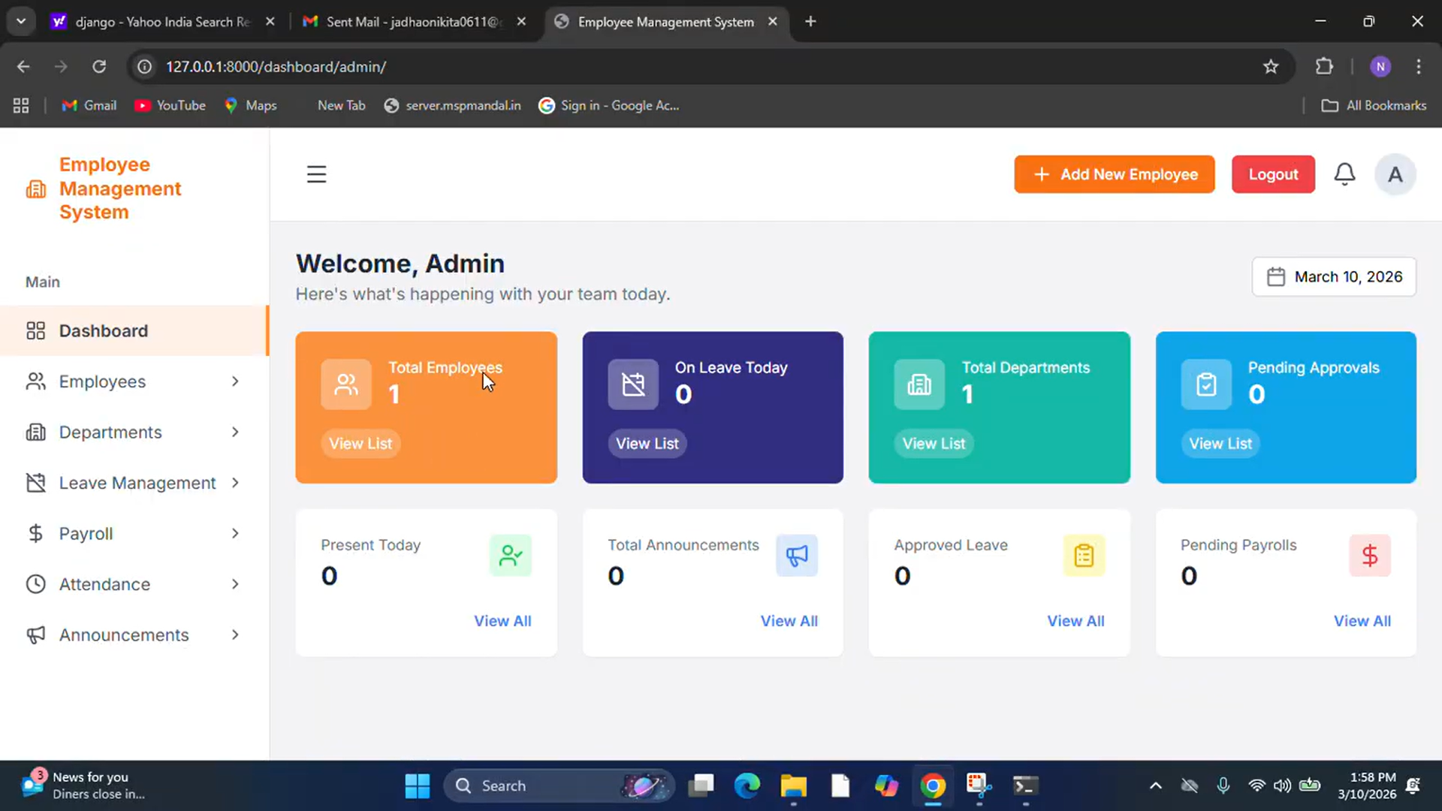Screen dimensions: 1442x811
Task: Click the Present Today user-check icon
Action: (511, 556)
